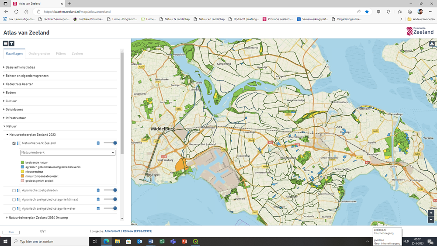Expand Natuurbeheerplan Zeeland 2024 Ontwerp
This screenshot has height=246, width=437.
38,218
